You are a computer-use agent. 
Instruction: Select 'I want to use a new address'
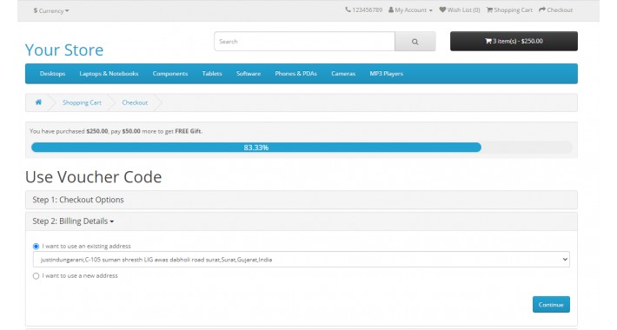click(36, 276)
